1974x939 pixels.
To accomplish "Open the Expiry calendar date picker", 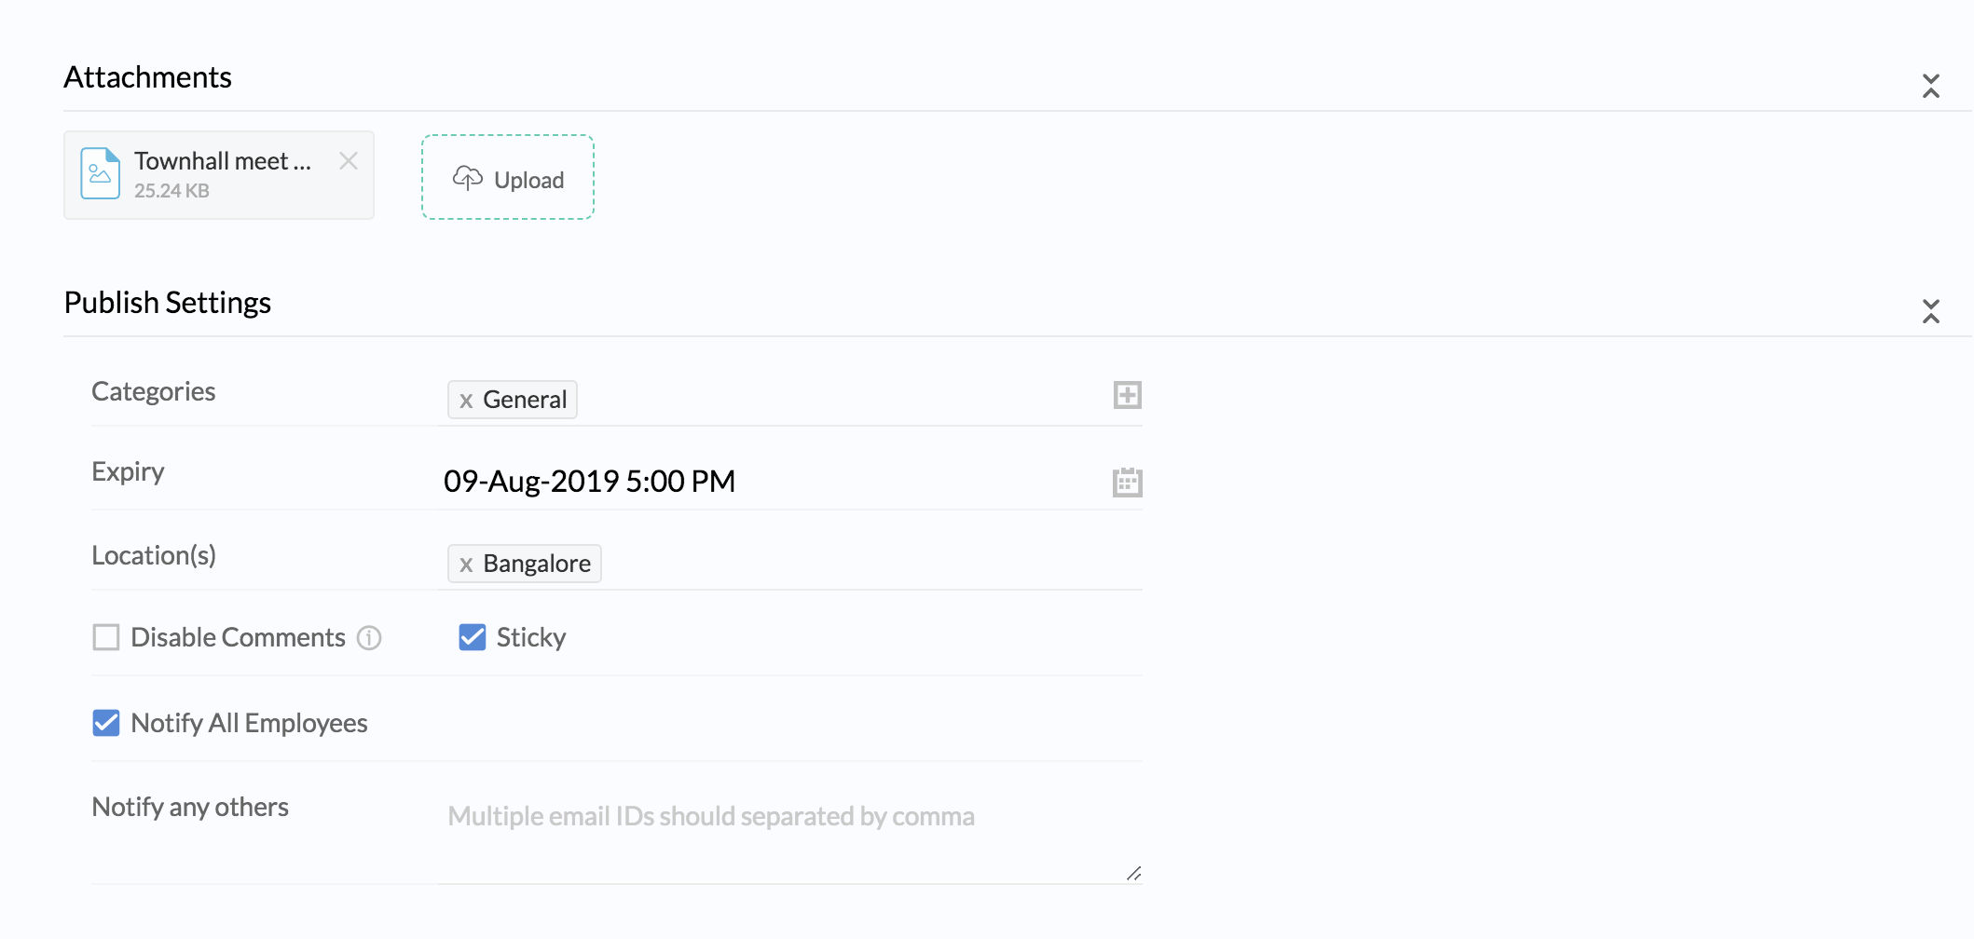I will point(1127,482).
